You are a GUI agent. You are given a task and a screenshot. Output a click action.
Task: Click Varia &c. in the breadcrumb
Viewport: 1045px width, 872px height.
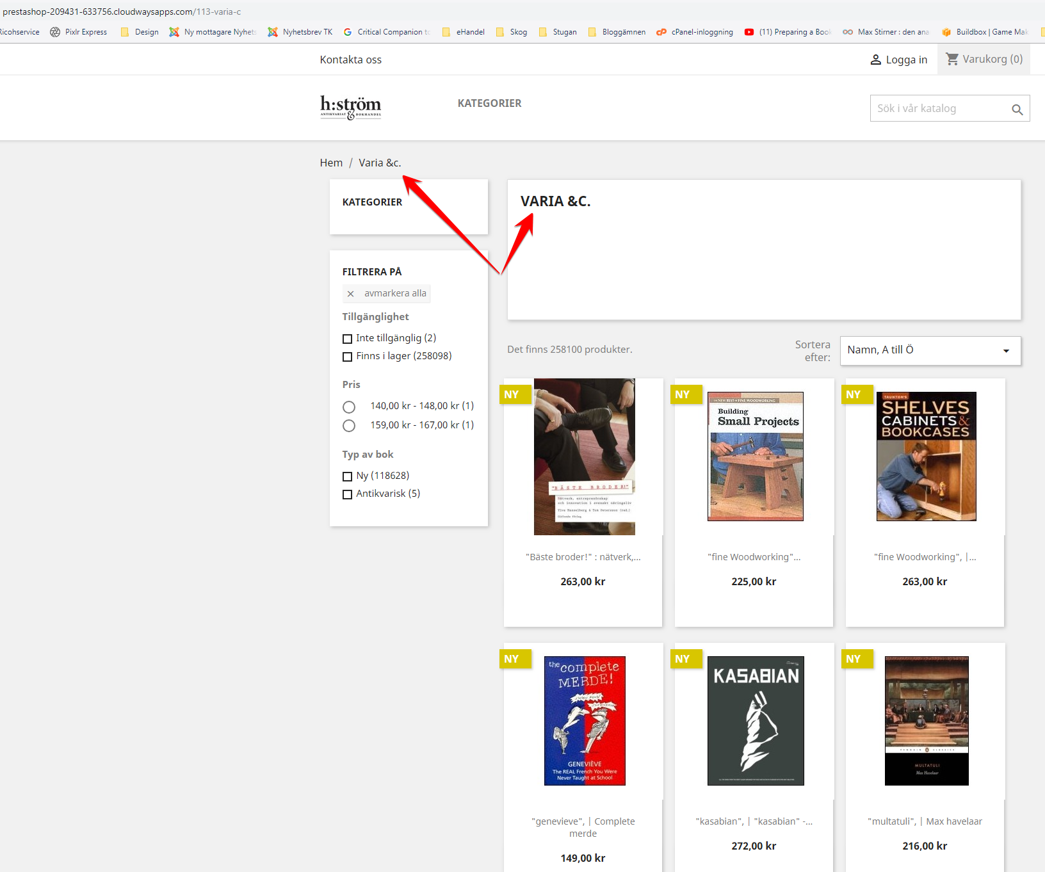point(380,163)
